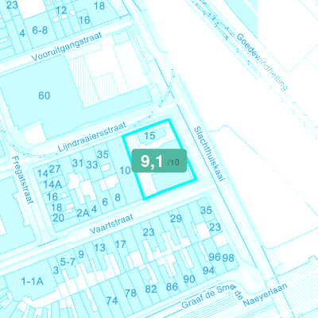
Task: Select house number 31
Action: (78, 163)
